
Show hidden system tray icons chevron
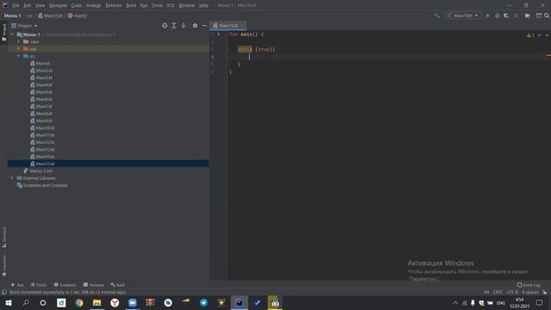click(455, 302)
